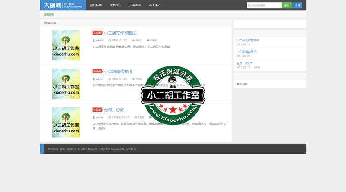Click user icon beside admin on 小二胡工作室测试
346x192 pixels.
[x=94, y=41]
